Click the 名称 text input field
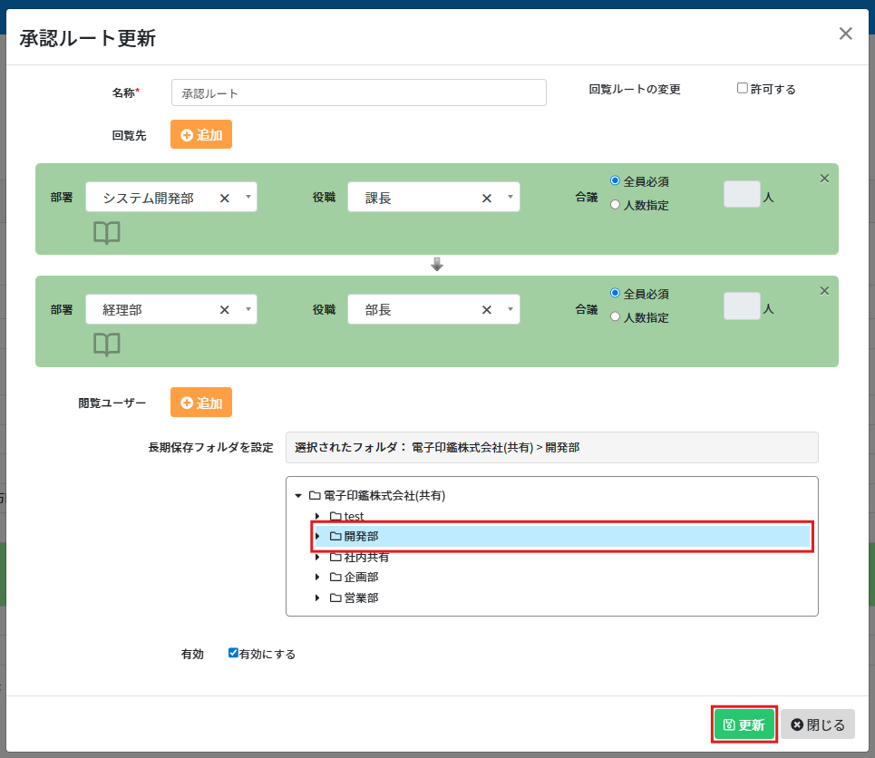This screenshot has height=758, width=875. (358, 92)
